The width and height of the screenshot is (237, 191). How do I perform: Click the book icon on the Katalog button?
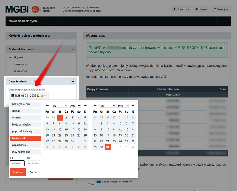[196, 9]
